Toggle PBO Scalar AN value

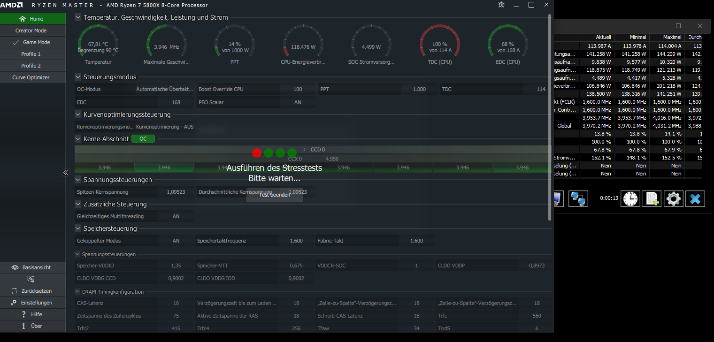(x=298, y=102)
